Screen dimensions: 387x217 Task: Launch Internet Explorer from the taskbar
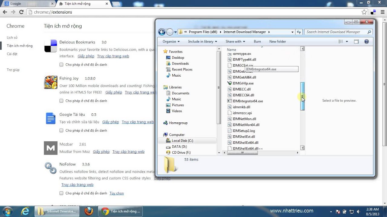(26, 211)
